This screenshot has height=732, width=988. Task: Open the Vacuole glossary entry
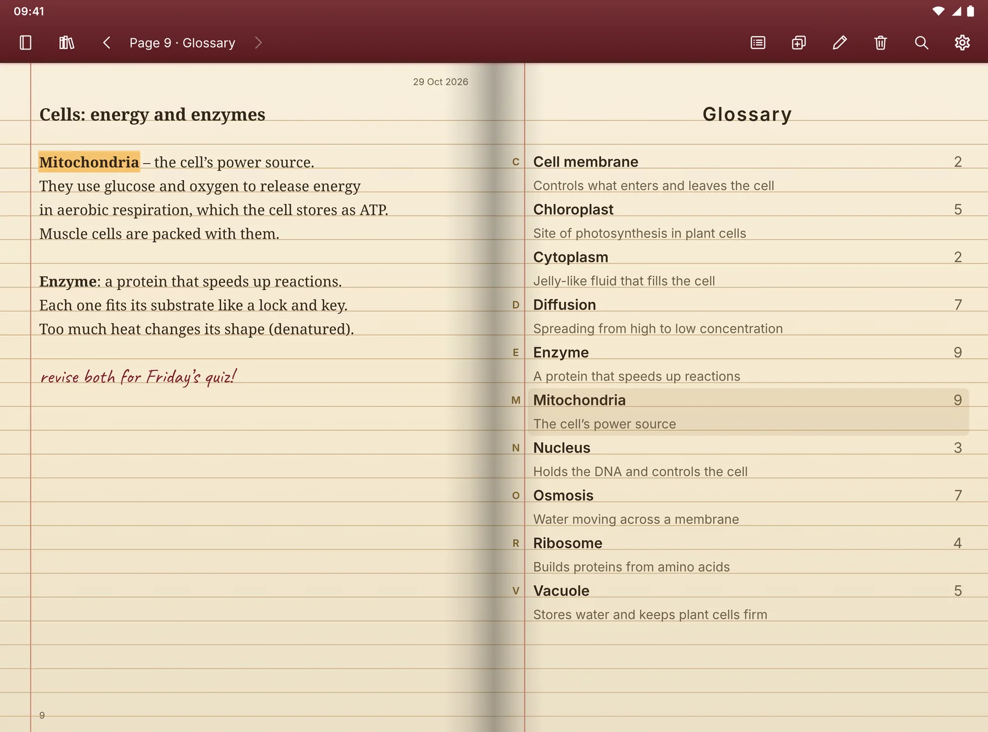pos(748,602)
